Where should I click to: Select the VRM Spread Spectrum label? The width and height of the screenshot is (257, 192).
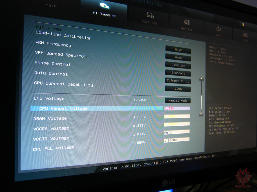(61, 54)
